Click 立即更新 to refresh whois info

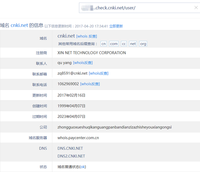[116, 26]
